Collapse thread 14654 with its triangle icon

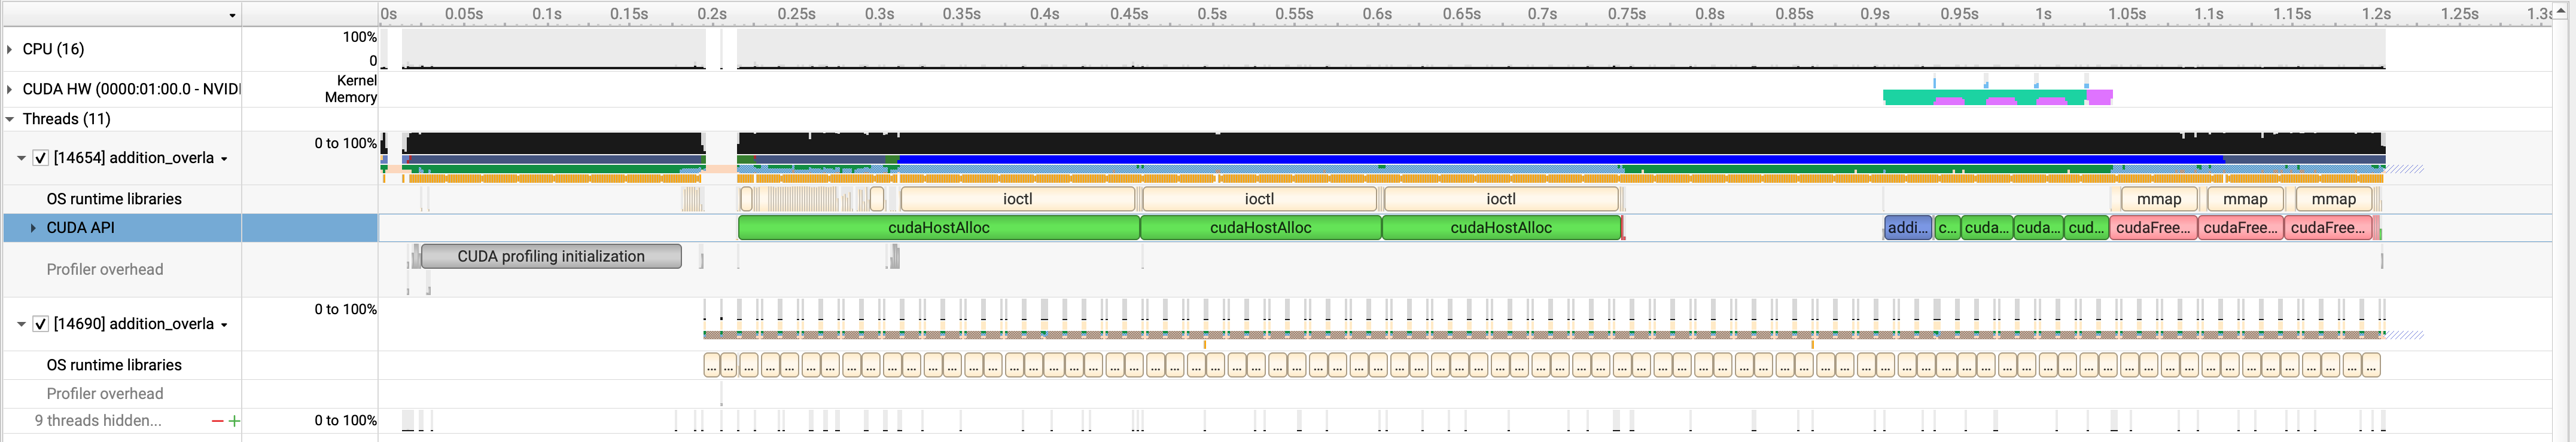pyautogui.click(x=21, y=158)
